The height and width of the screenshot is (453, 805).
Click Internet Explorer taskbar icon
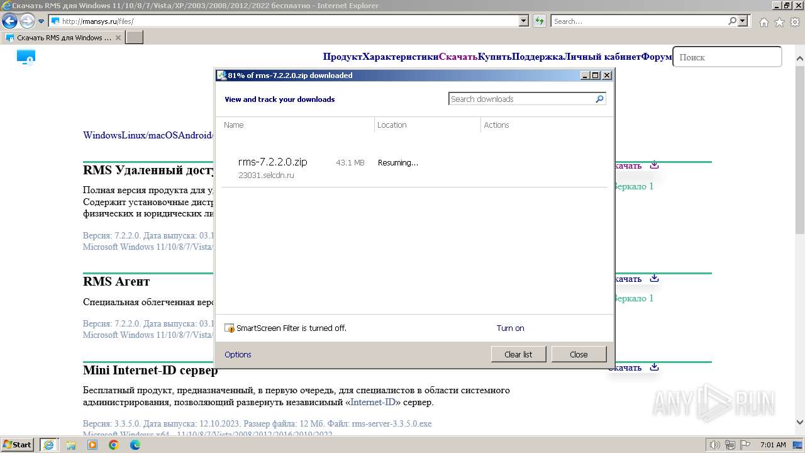(49, 445)
